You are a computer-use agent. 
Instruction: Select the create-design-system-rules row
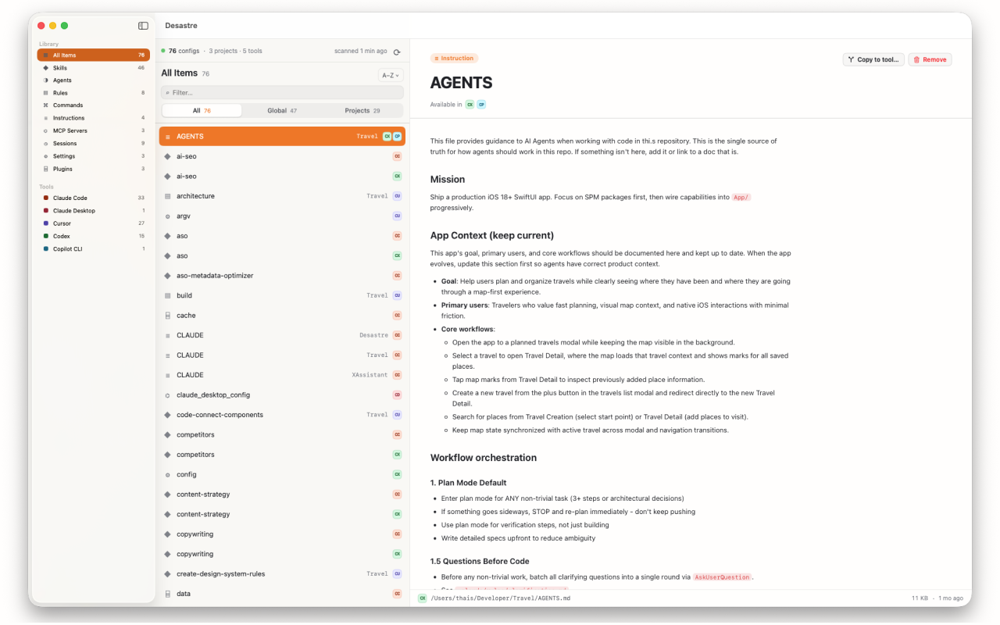(x=282, y=574)
